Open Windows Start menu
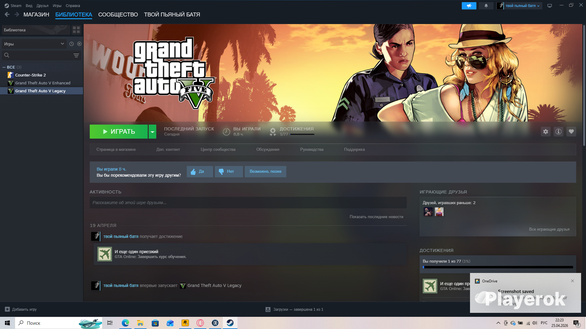The height and width of the screenshot is (329, 586). coord(7,323)
